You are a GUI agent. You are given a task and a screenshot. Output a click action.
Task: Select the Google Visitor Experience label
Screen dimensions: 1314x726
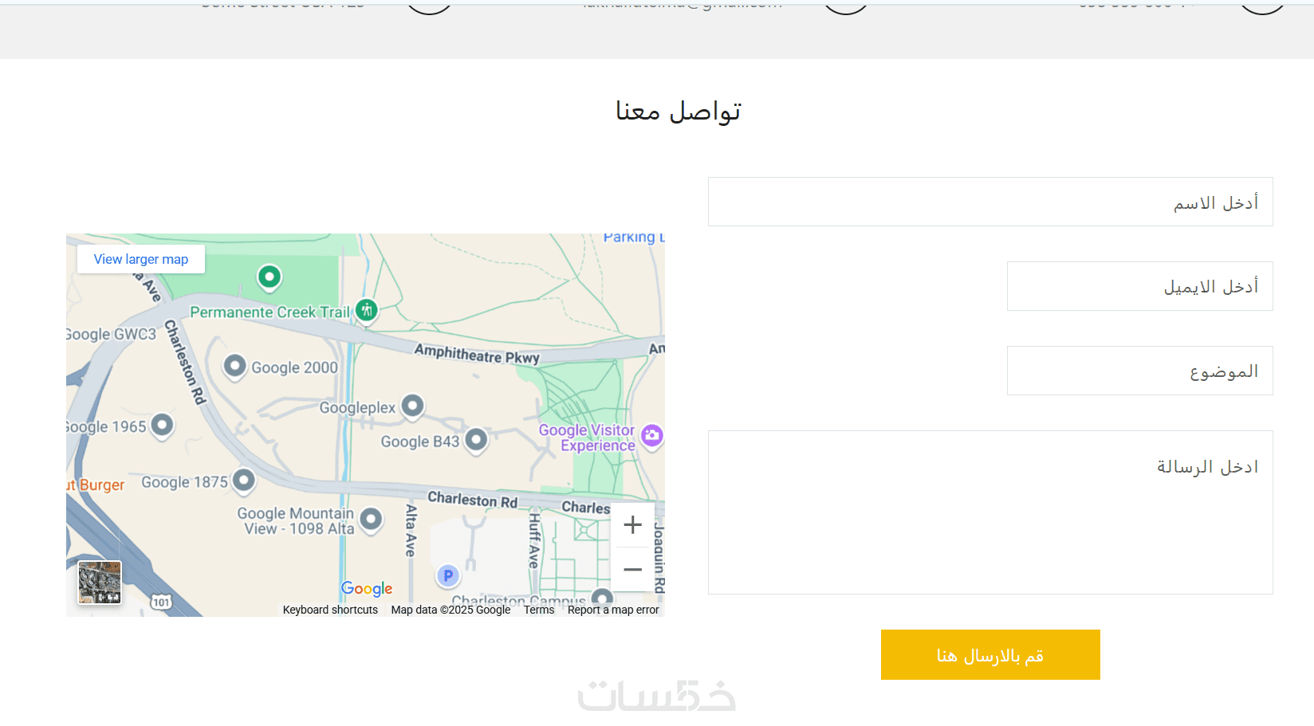click(588, 438)
